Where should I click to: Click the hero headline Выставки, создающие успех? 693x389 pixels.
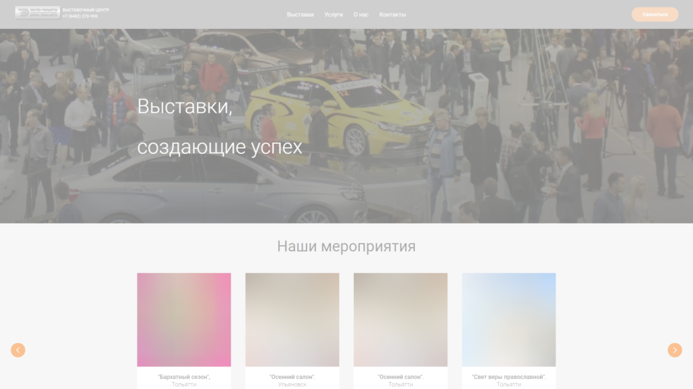pos(220,126)
